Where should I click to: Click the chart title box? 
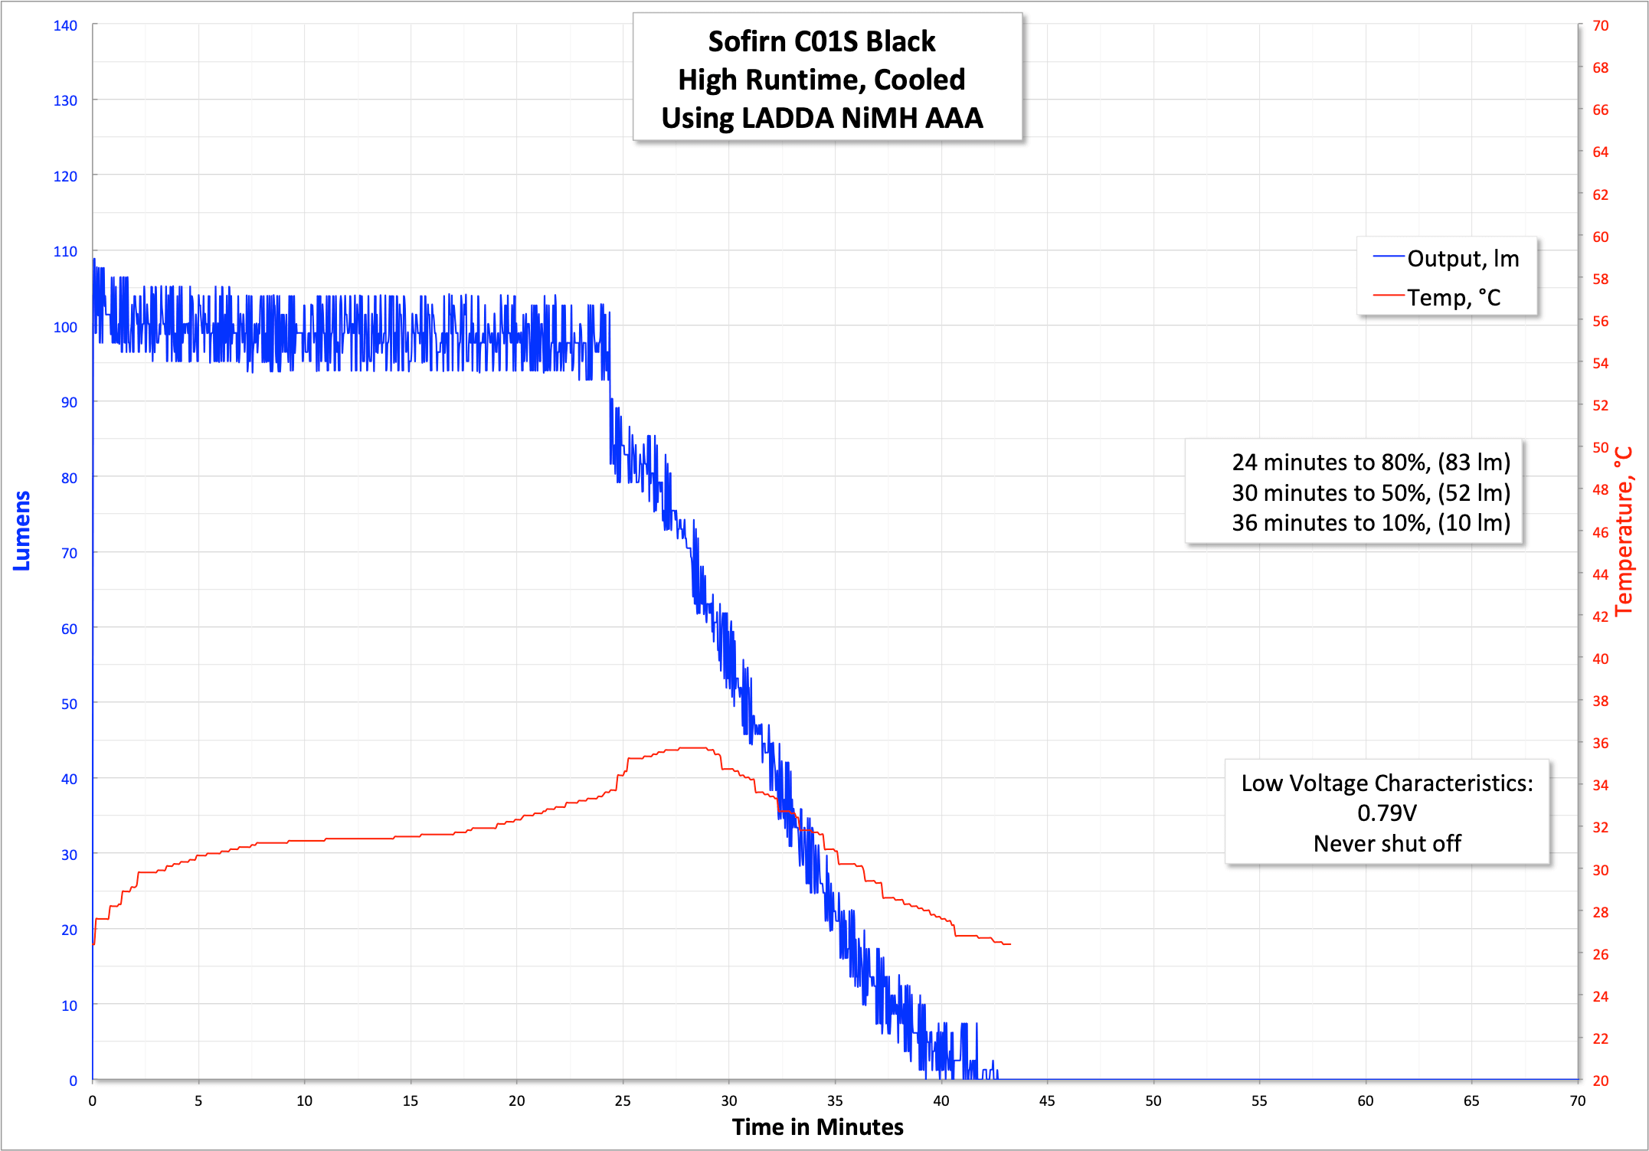pos(826,78)
